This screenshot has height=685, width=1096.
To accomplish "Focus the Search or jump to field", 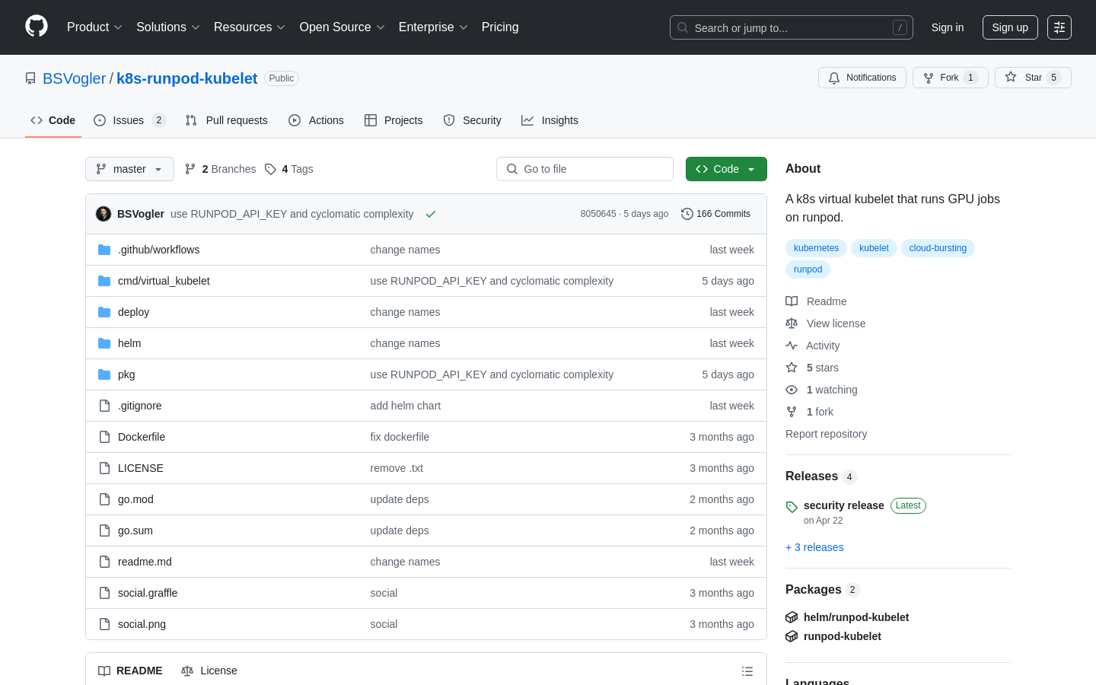I will pyautogui.click(x=792, y=27).
